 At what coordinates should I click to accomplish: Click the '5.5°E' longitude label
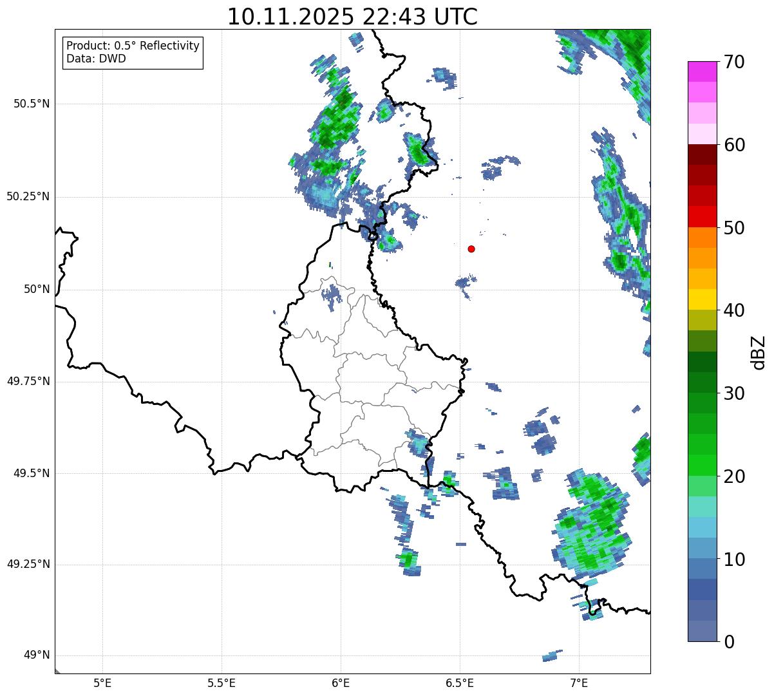tap(222, 682)
